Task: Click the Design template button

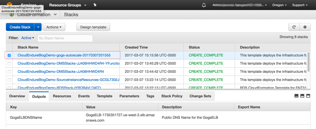Action: pyautogui.click(x=93, y=27)
